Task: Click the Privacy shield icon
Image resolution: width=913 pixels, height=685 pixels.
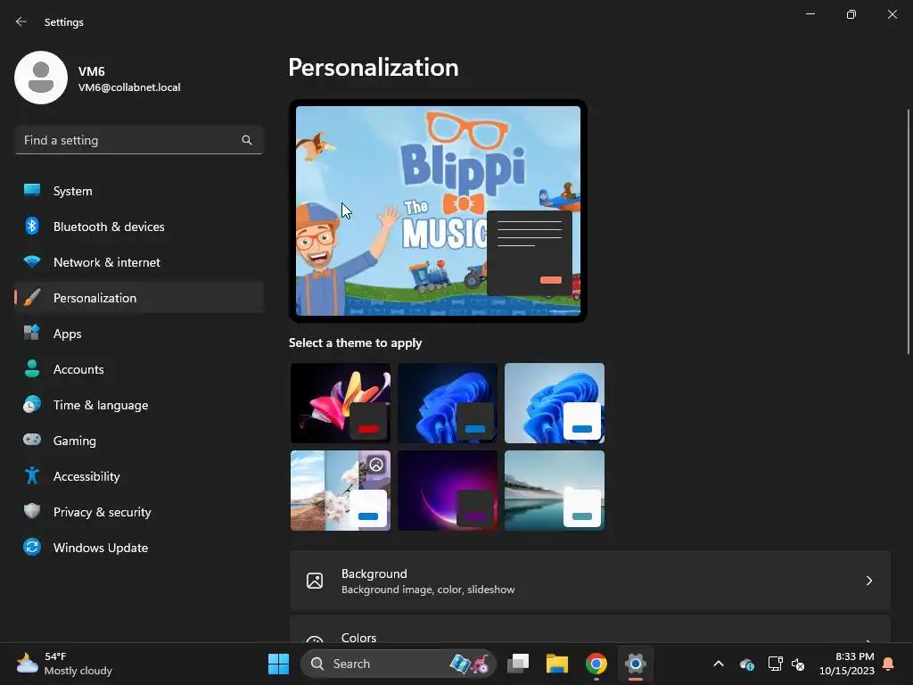Action: (x=32, y=511)
